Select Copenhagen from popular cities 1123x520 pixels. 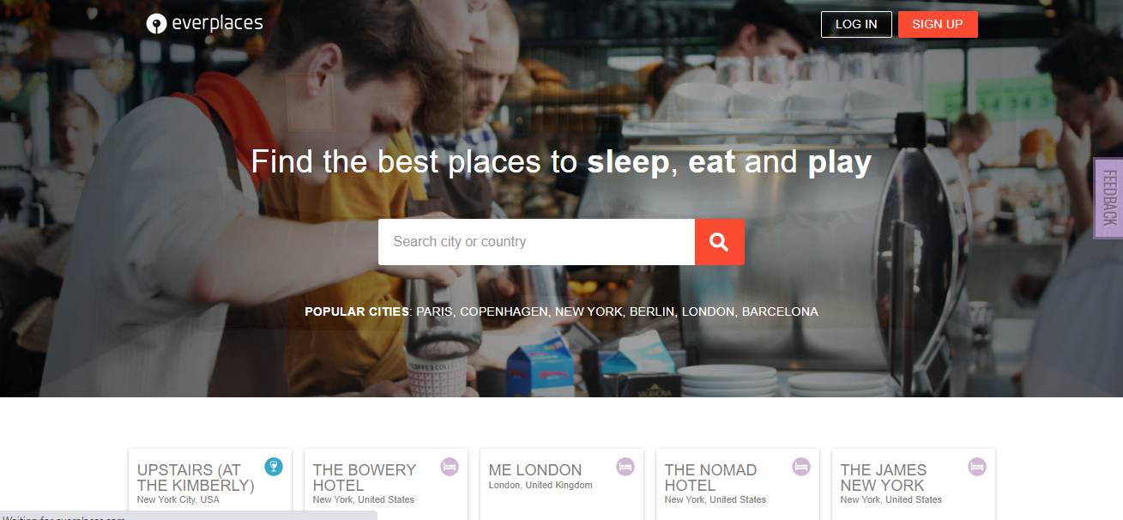coord(504,311)
